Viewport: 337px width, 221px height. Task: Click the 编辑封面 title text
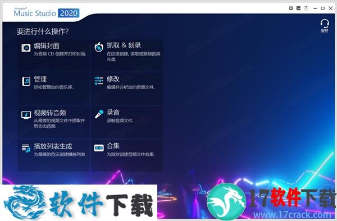click(47, 45)
